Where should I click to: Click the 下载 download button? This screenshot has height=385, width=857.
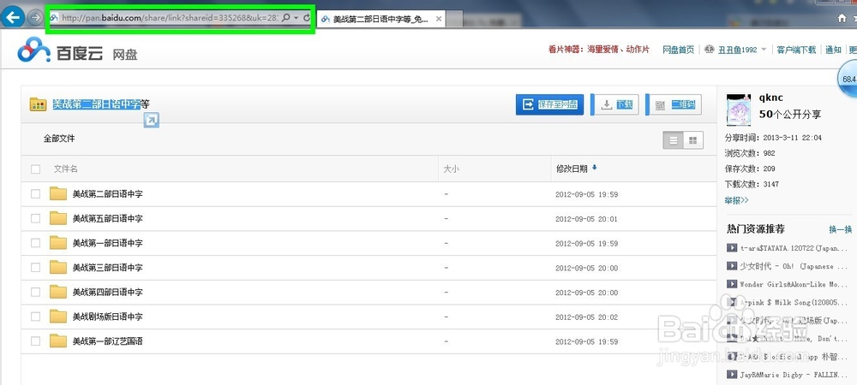coord(616,104)
